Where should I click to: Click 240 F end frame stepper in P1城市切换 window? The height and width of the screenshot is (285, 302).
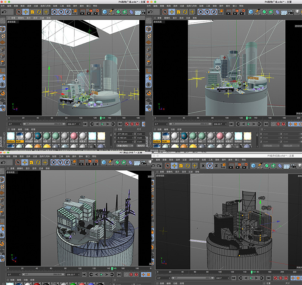pos(222,278)
